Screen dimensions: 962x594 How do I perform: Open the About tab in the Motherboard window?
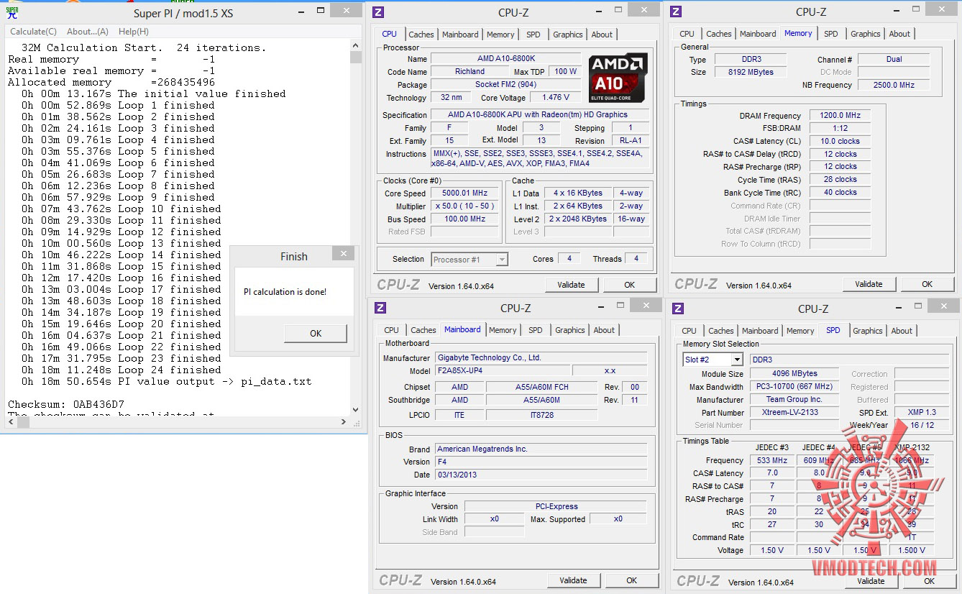click(x=604, y=330)
